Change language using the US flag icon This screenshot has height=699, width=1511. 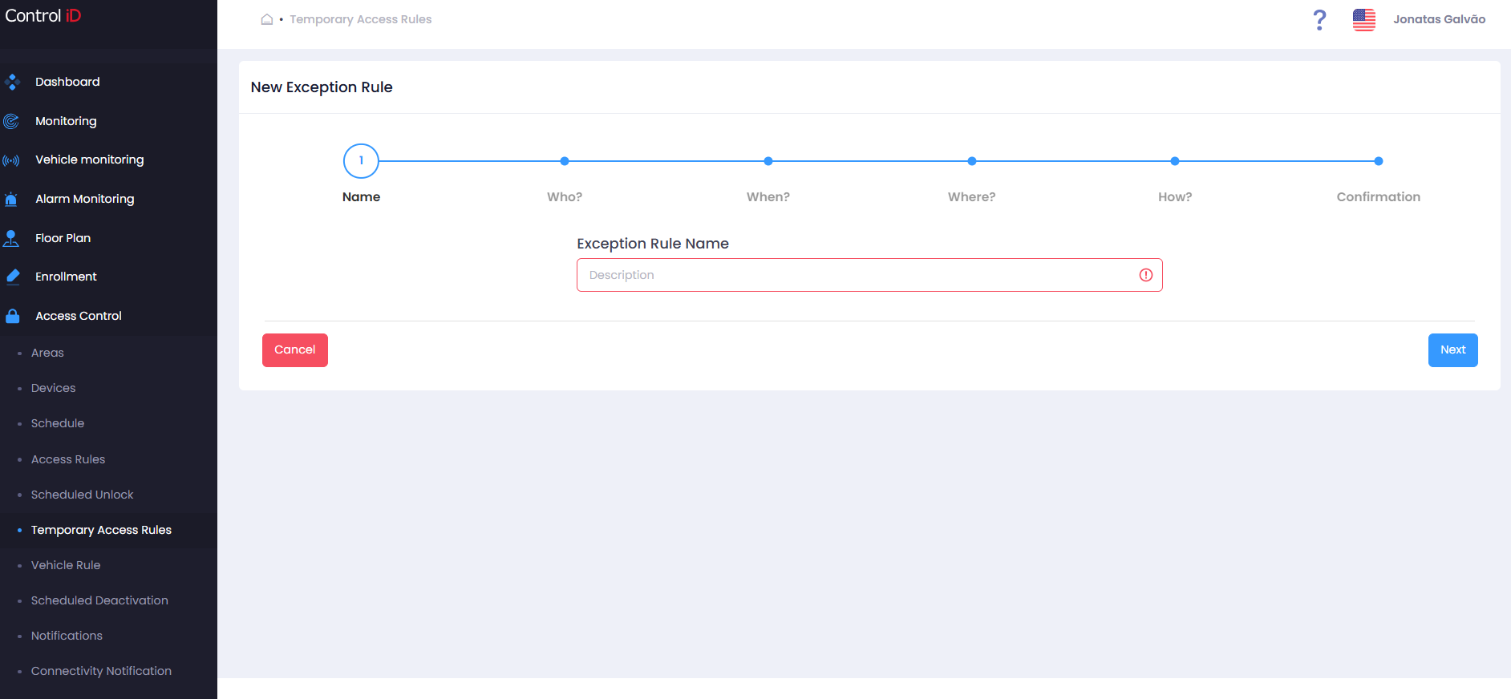point(1363,19)
